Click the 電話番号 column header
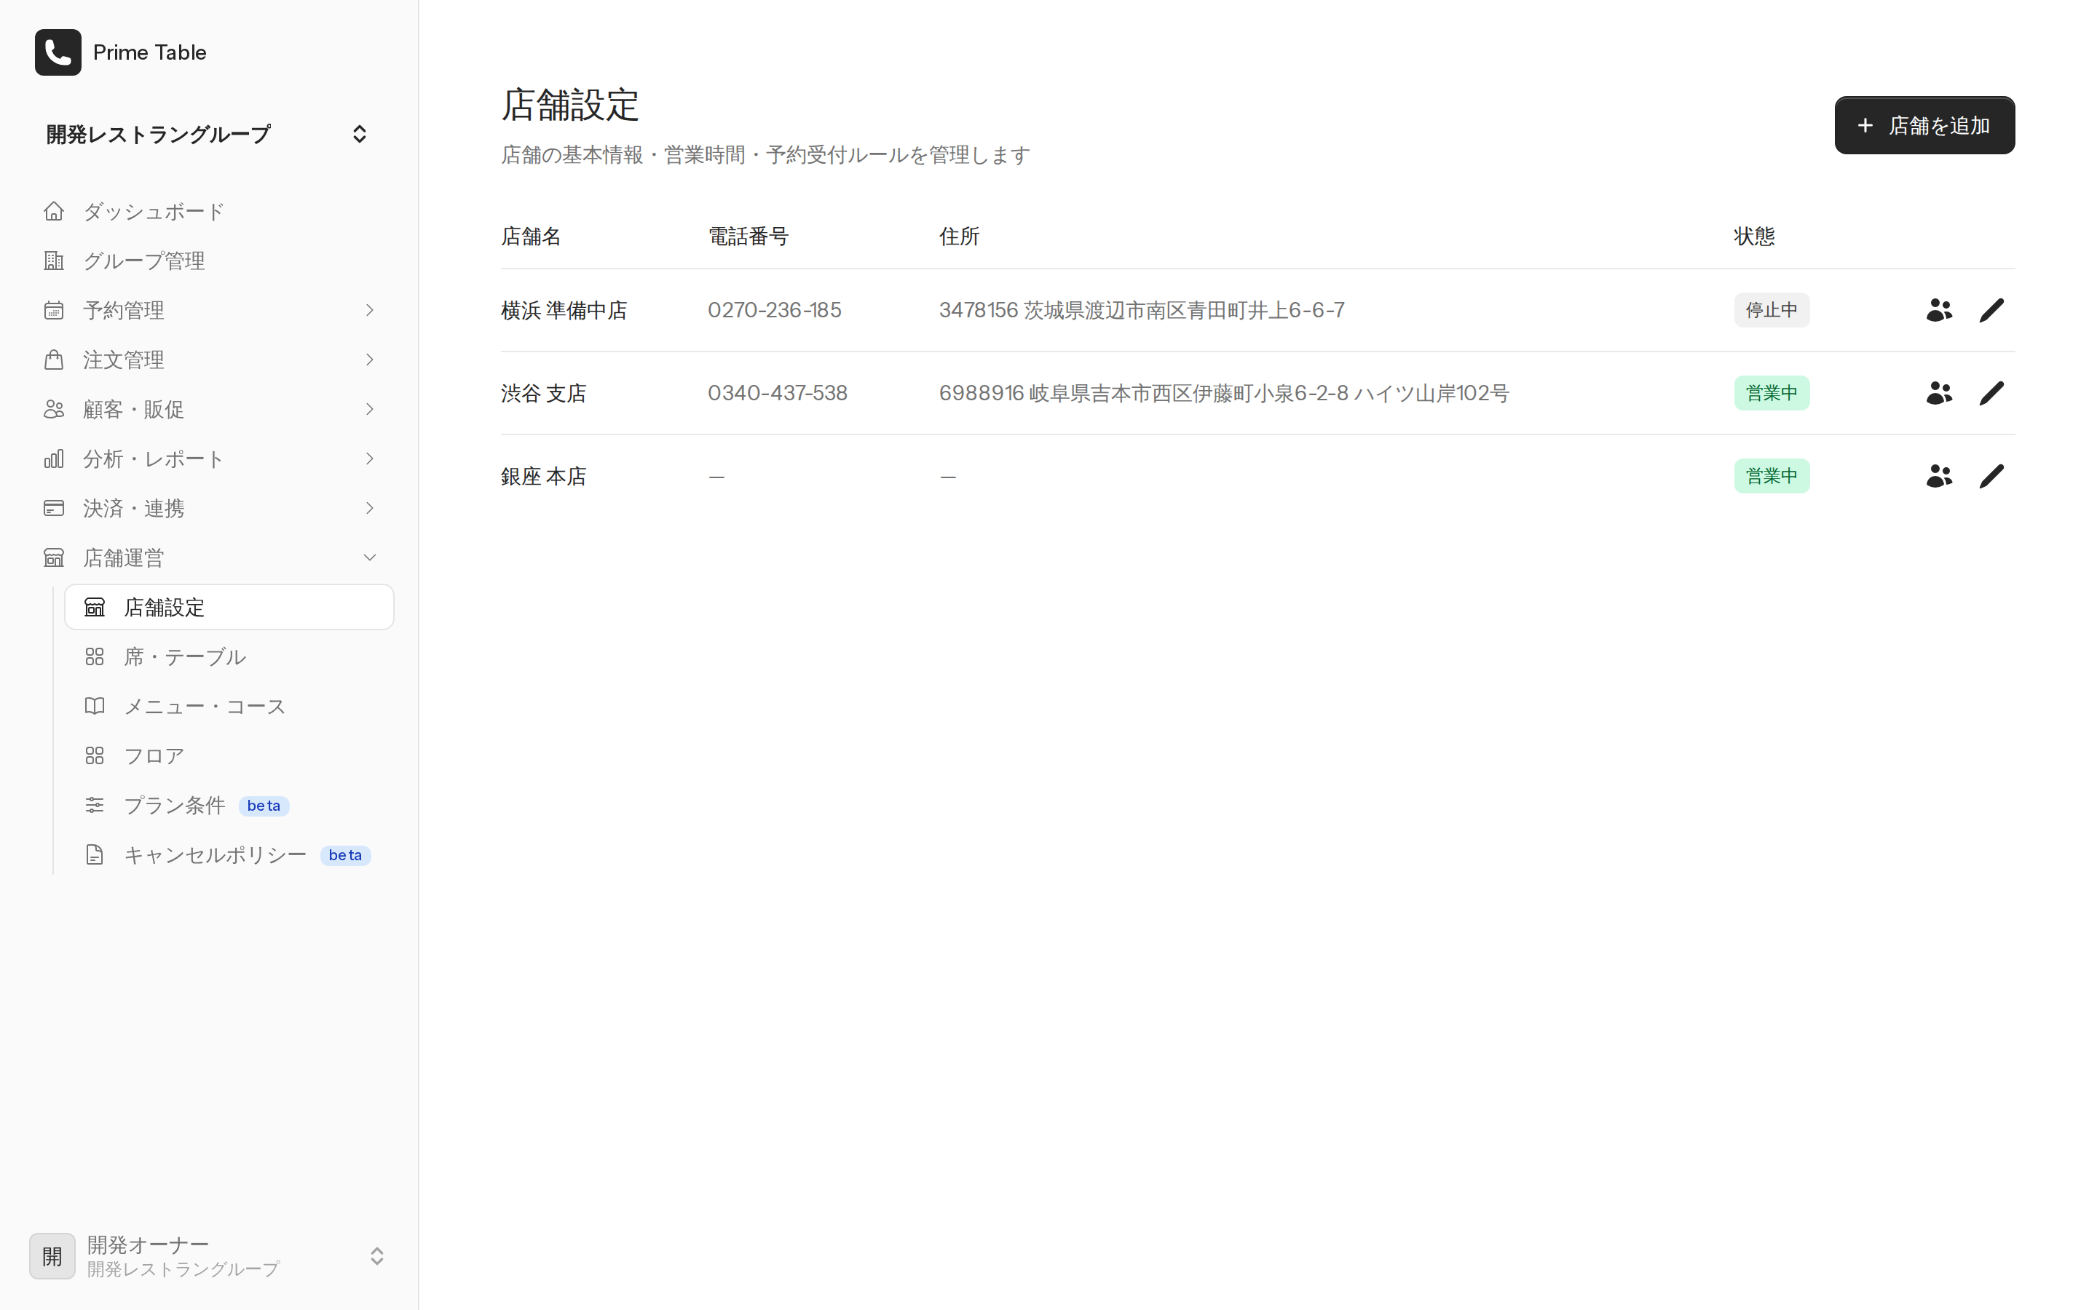Screen dimensions: 2097x1310 pyautogui.click(x=749, y=237)
